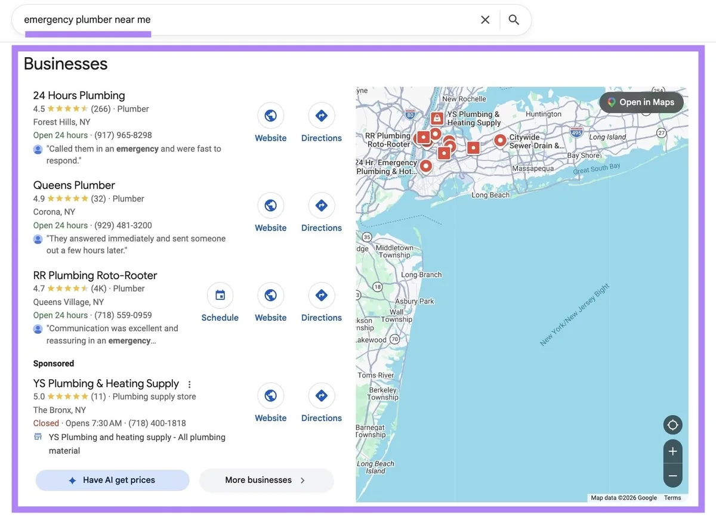Image resolution: width=716 pixels, height=521 pixels.
Task: Click the Citywide Sewer-Drain map pin
Action: 500,141
